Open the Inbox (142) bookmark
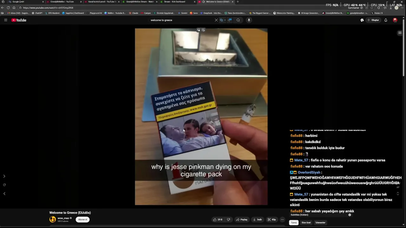Image resolution: width=406 pixels, height=228 pixels. pos(18,13)
